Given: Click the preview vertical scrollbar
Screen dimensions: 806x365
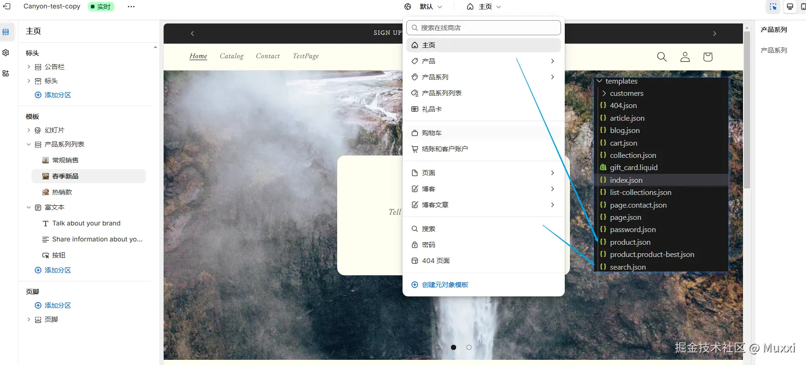Looking at the screenshot, I should point(747,110).
